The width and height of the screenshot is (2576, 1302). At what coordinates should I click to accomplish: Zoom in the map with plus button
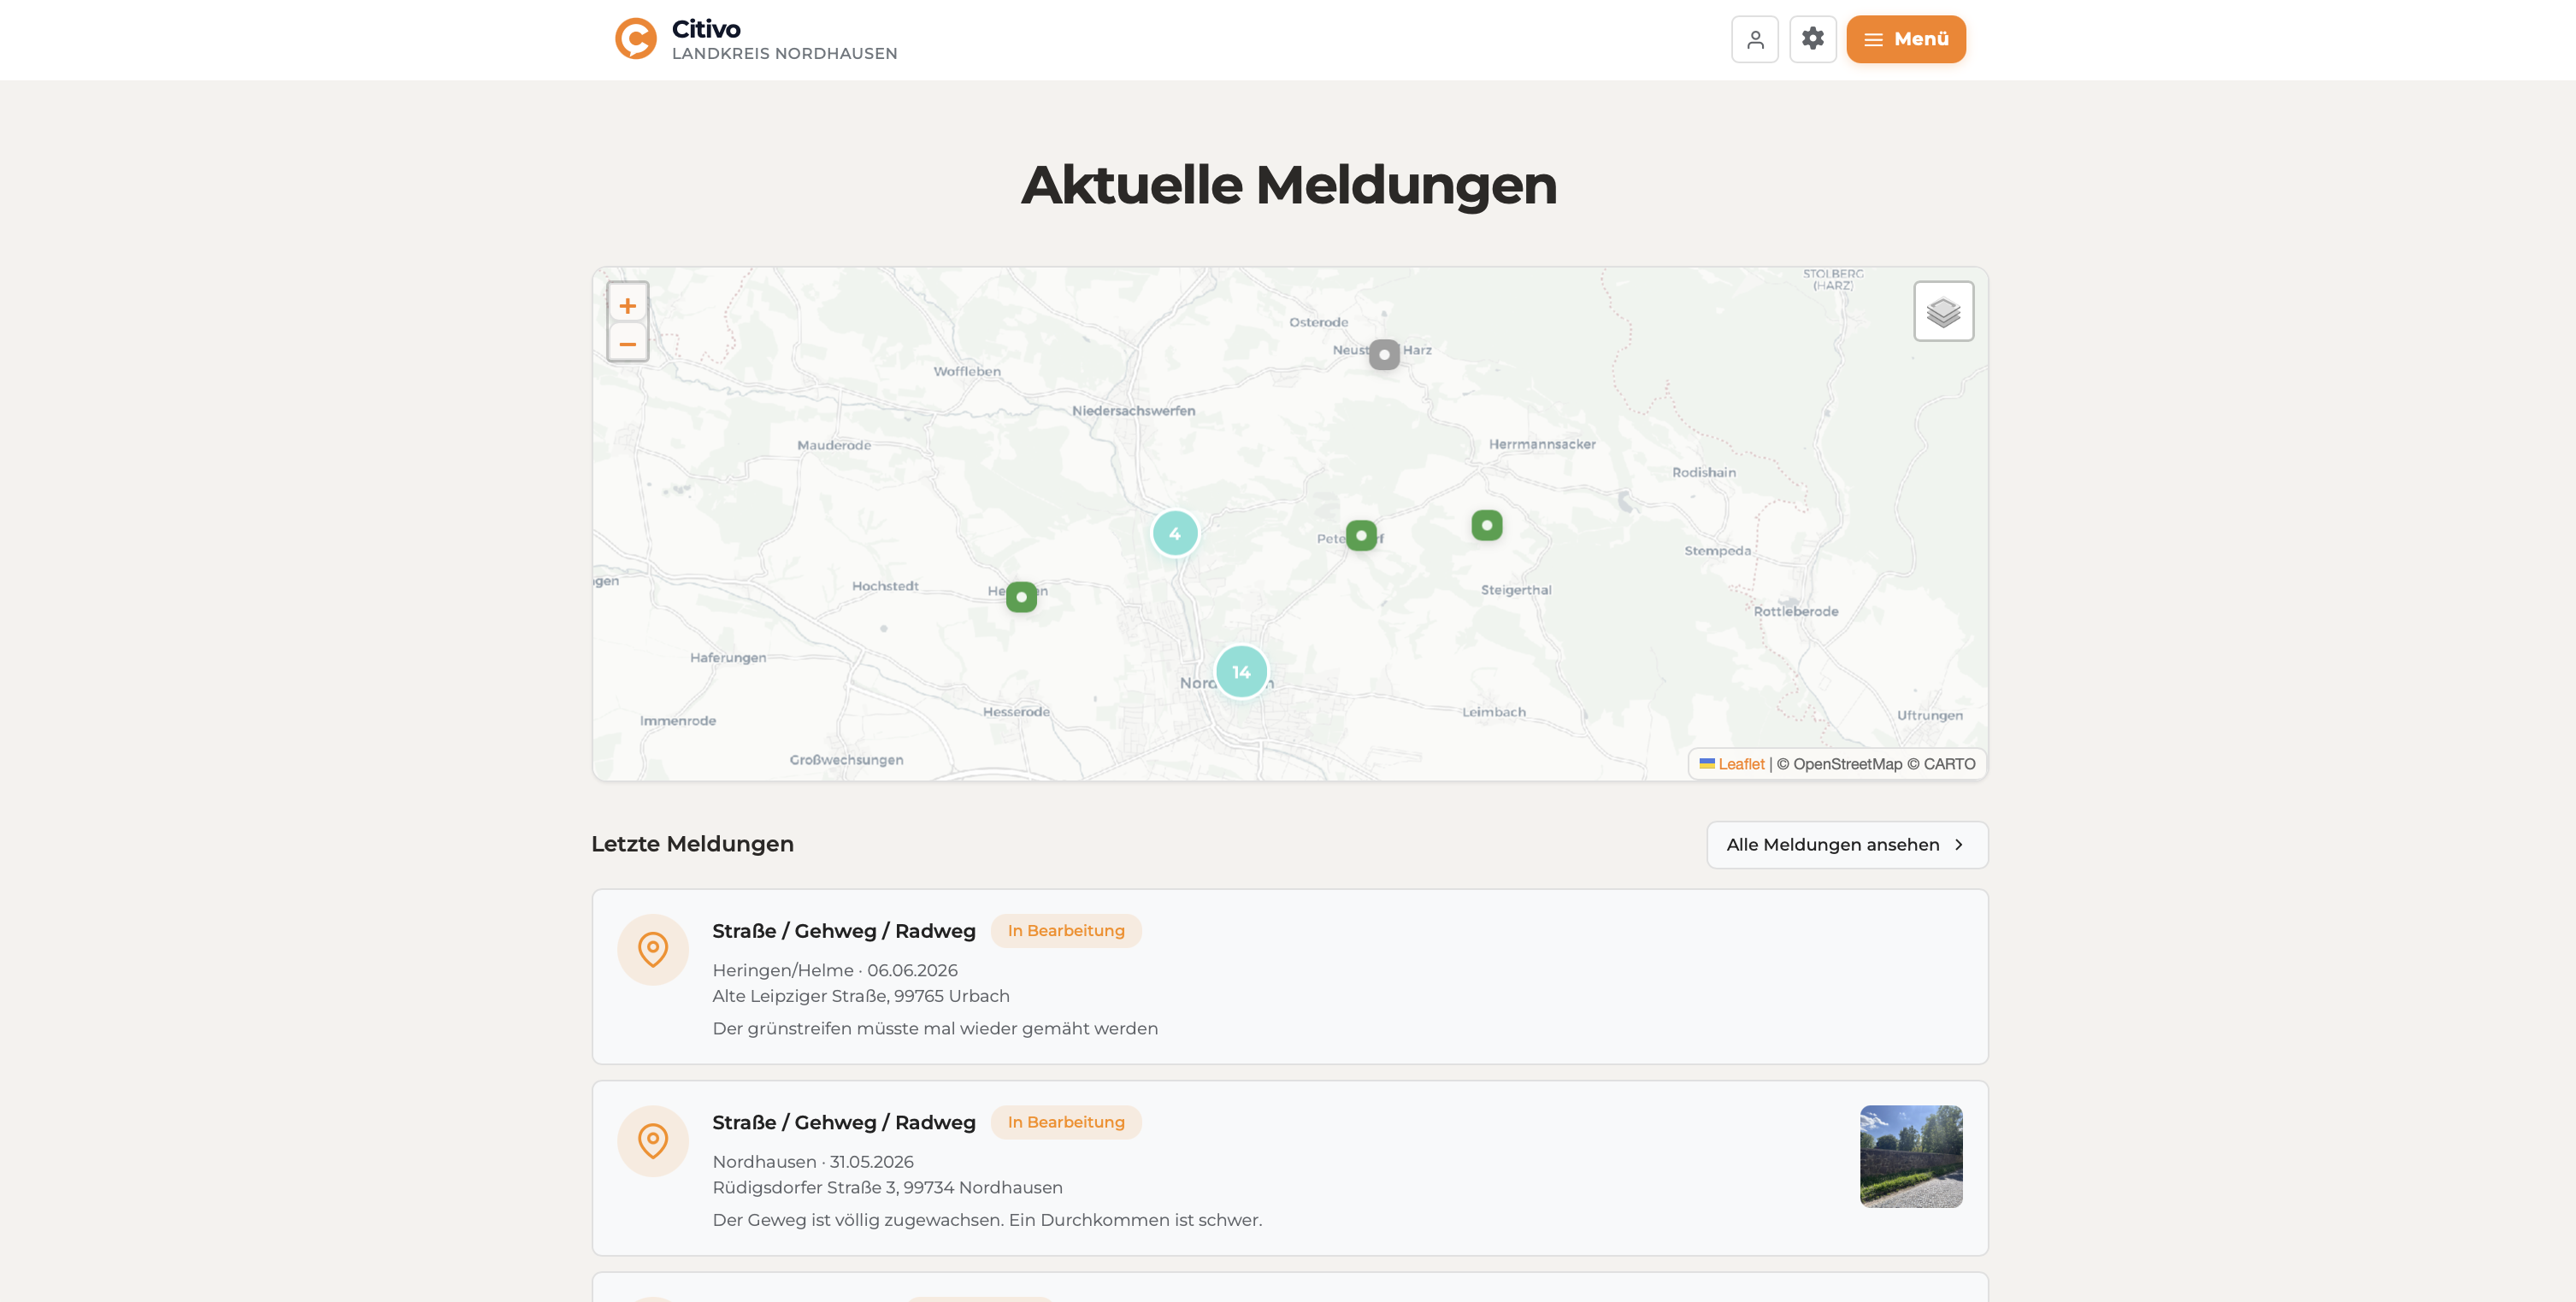coord(628,306)
